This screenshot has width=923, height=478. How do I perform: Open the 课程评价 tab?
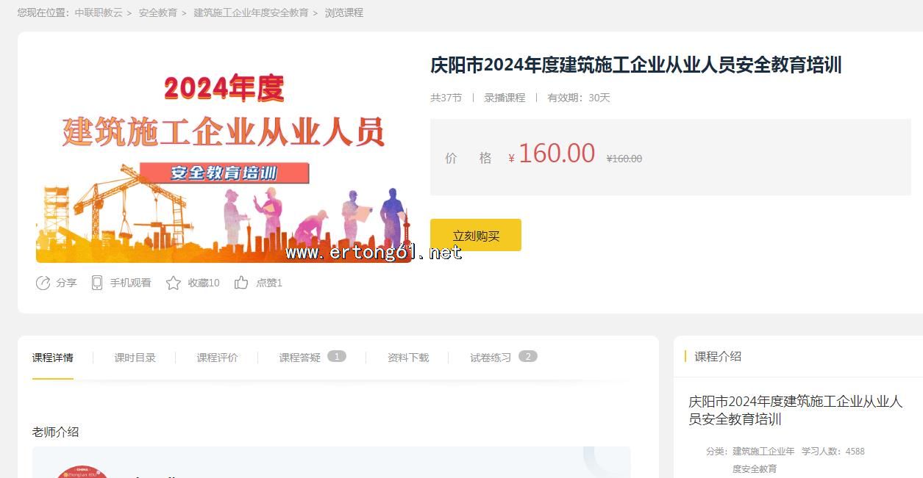(x=217, y=358)
